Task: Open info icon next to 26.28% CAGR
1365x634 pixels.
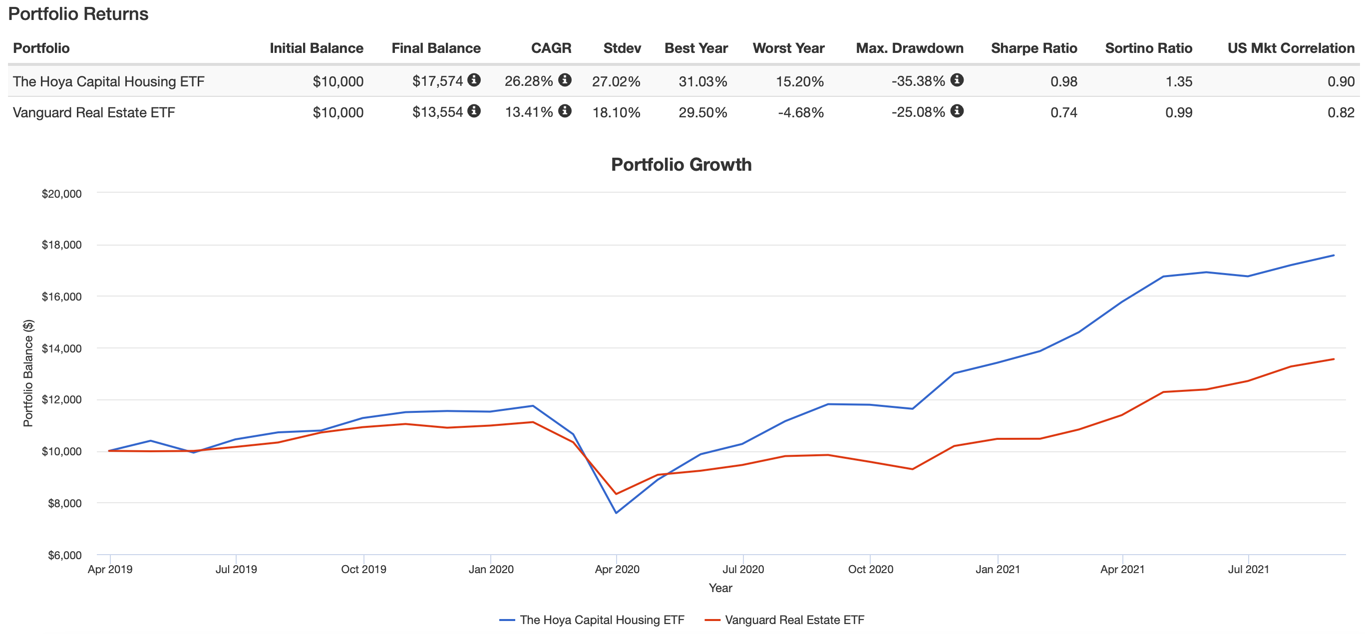Action: coord(565,80)
